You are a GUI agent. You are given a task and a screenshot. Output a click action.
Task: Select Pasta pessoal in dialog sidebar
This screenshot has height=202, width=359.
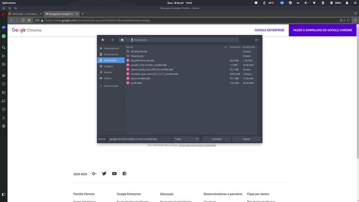(x=111, y=48)
